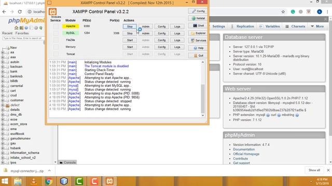The width and height of the screenshot is (332, 186).
Task: Expand the bank database tree node
Action: [x=3, y=71]
